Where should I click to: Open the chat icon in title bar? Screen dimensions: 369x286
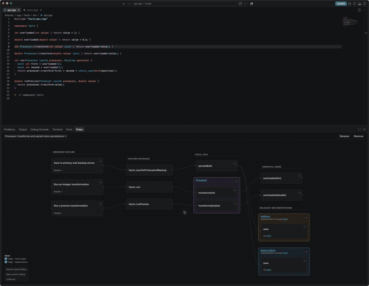[x=240, y=3]
